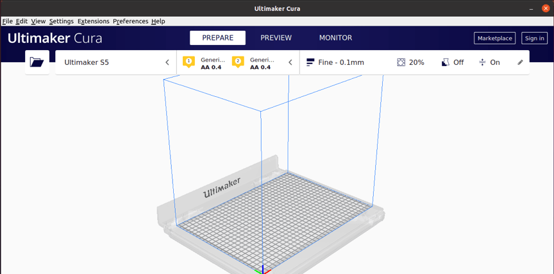The height and width of the screenshot is (274, 554).
Task: Click the adhesion On icon
Action: [483, 63]
